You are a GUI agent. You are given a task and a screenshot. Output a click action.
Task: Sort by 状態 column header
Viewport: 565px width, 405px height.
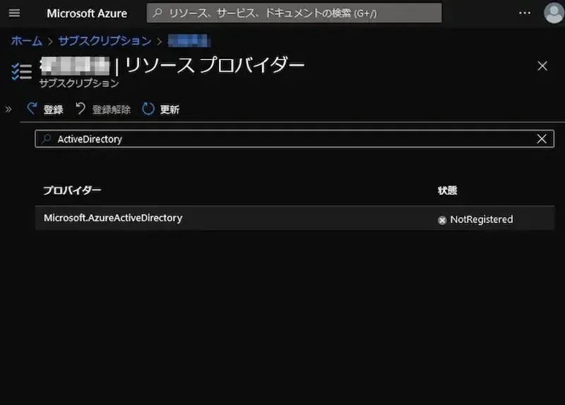pos(448,190)
